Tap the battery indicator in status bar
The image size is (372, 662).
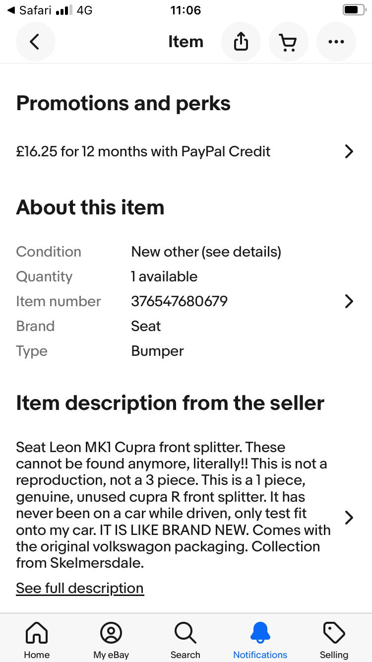(353, 10)
